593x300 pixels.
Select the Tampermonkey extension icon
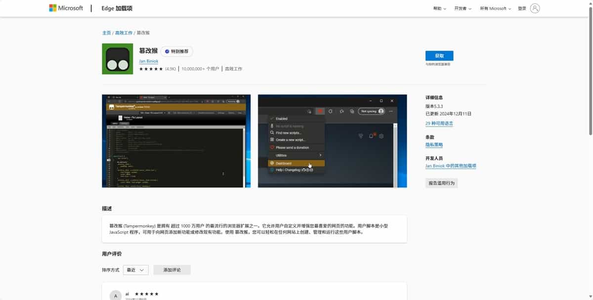pyautogui.click(x=117, y=59)
